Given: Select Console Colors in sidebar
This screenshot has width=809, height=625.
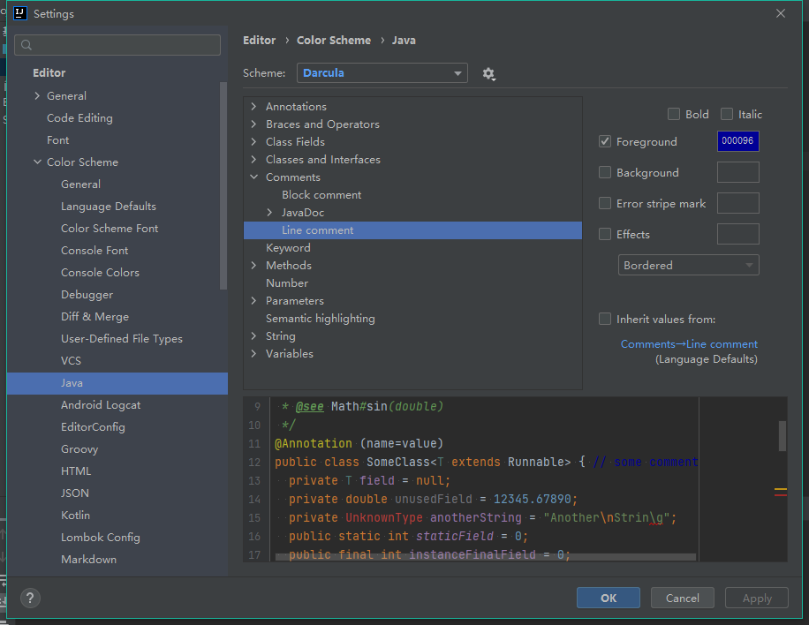Looking at the screenshot, I should 100,273.
